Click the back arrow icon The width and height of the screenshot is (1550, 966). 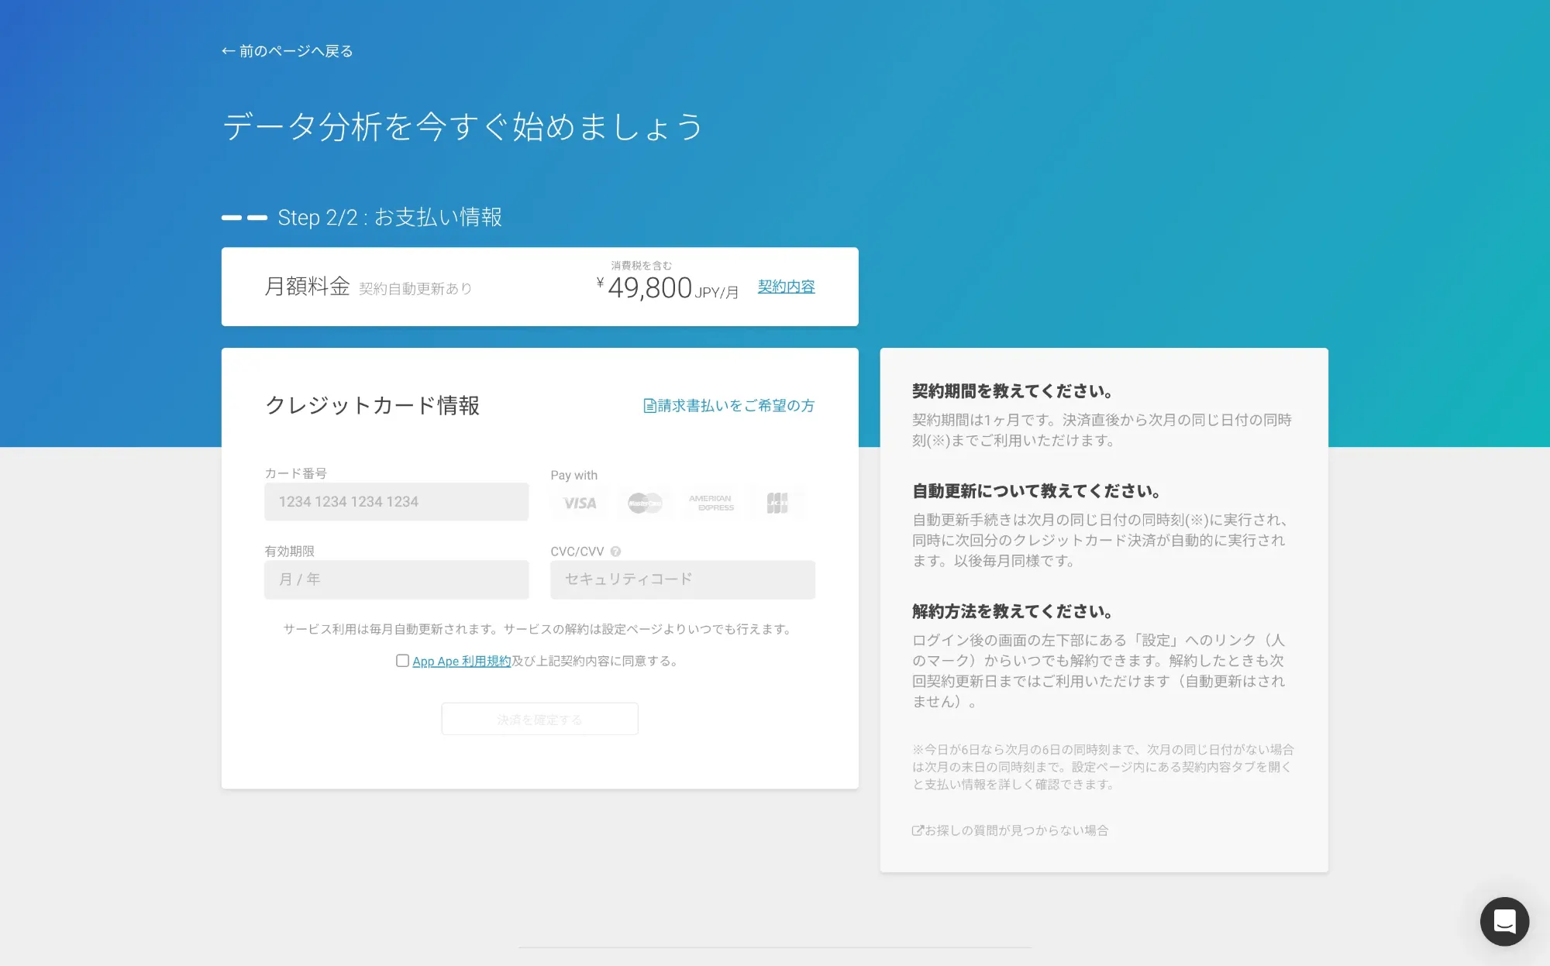point(228,51)
